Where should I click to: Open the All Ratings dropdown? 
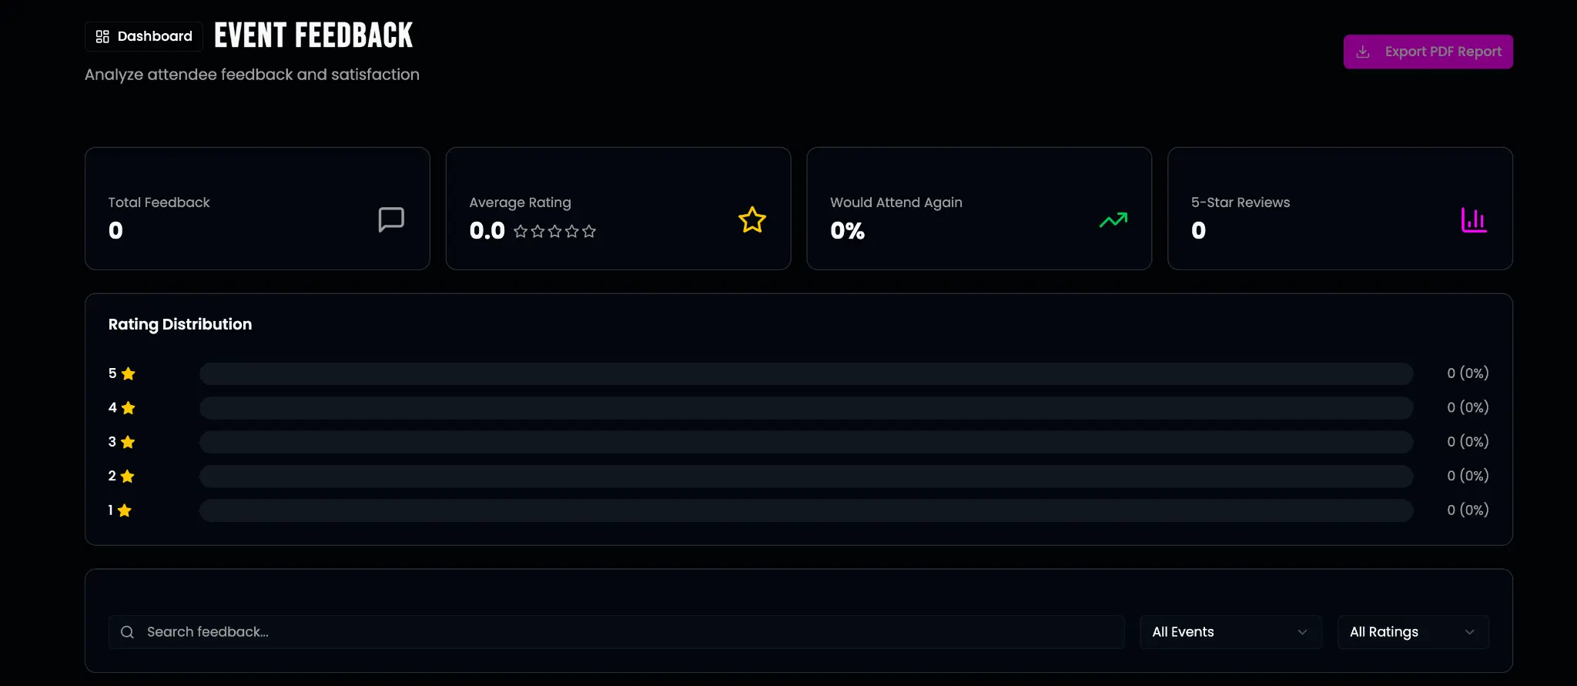(x=1413, y=632)
